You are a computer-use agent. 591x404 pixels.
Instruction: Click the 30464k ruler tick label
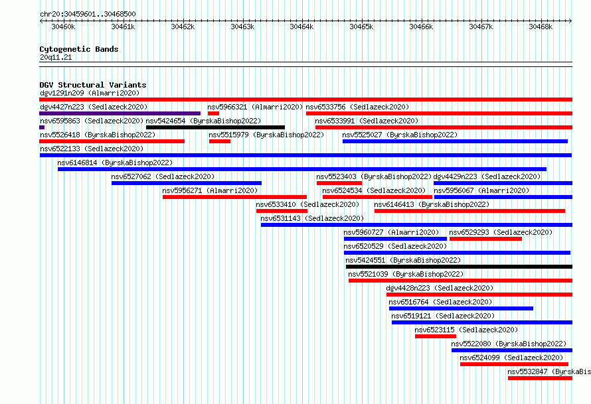[301, 27]
